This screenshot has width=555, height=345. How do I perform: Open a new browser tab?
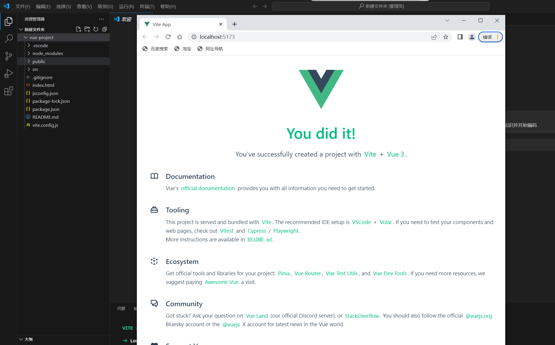234,24
